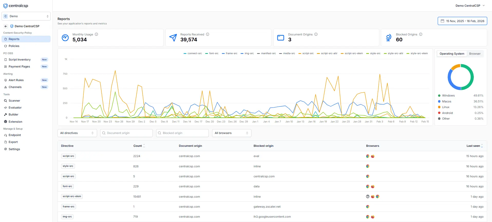Toggle the font-src legend series
The image size is (492, 222).
click(x=212, y=53)
